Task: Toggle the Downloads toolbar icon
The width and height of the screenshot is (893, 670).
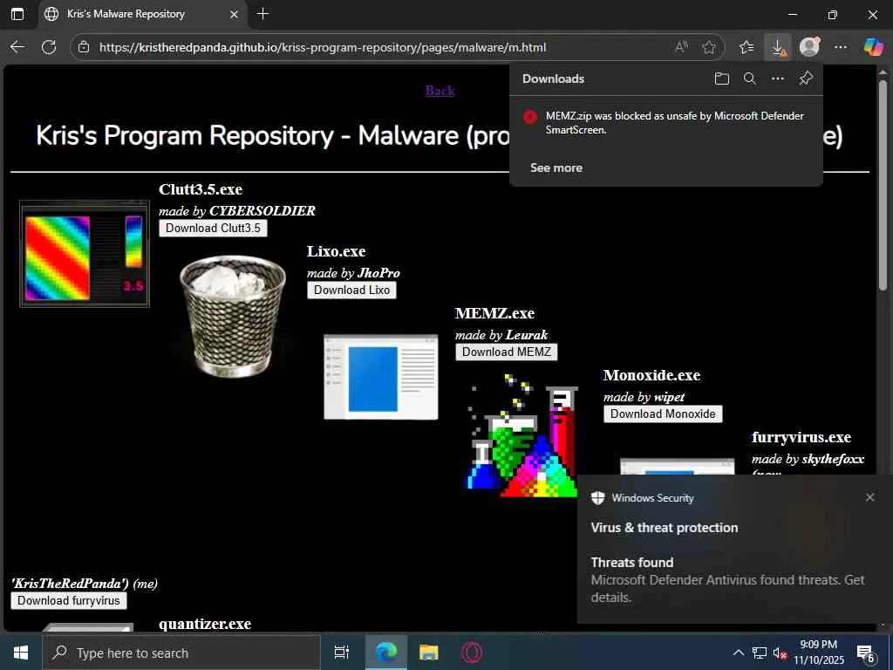Action: point(778,47)
